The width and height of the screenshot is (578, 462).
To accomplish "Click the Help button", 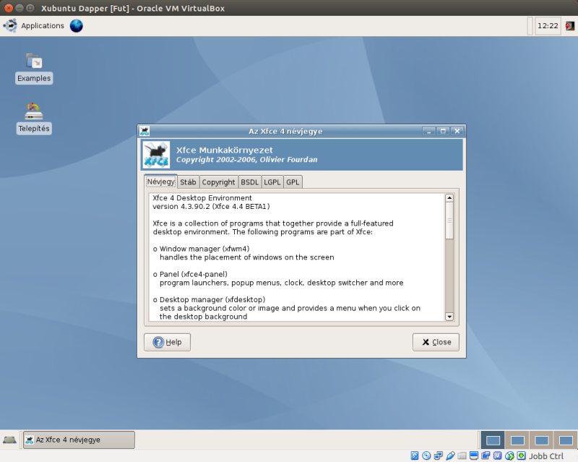I will coord(168,342).
